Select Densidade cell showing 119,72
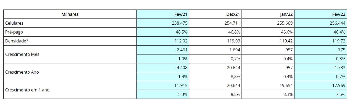Image resolution: width=355 pixels, height=109 pixels. (320, 41)
